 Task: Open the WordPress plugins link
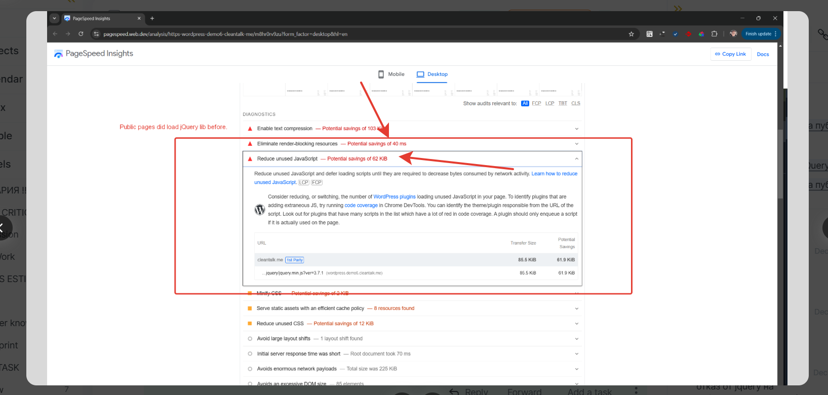(394, 197)
